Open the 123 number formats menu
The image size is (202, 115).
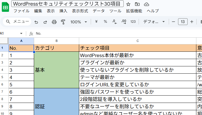point(133,22)
